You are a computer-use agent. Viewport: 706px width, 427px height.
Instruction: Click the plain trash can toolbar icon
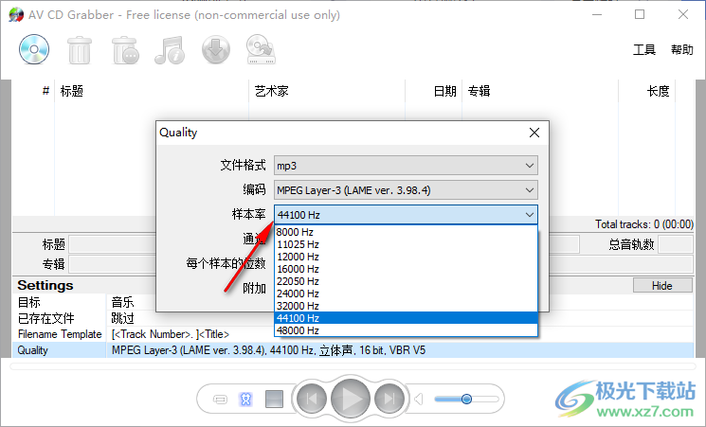pos(80,50)
